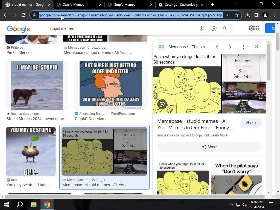This screenshot has height=210, width=280.
Task: Click the Lens overlay icon on the pasta meme preview
Action: [162, 104]
